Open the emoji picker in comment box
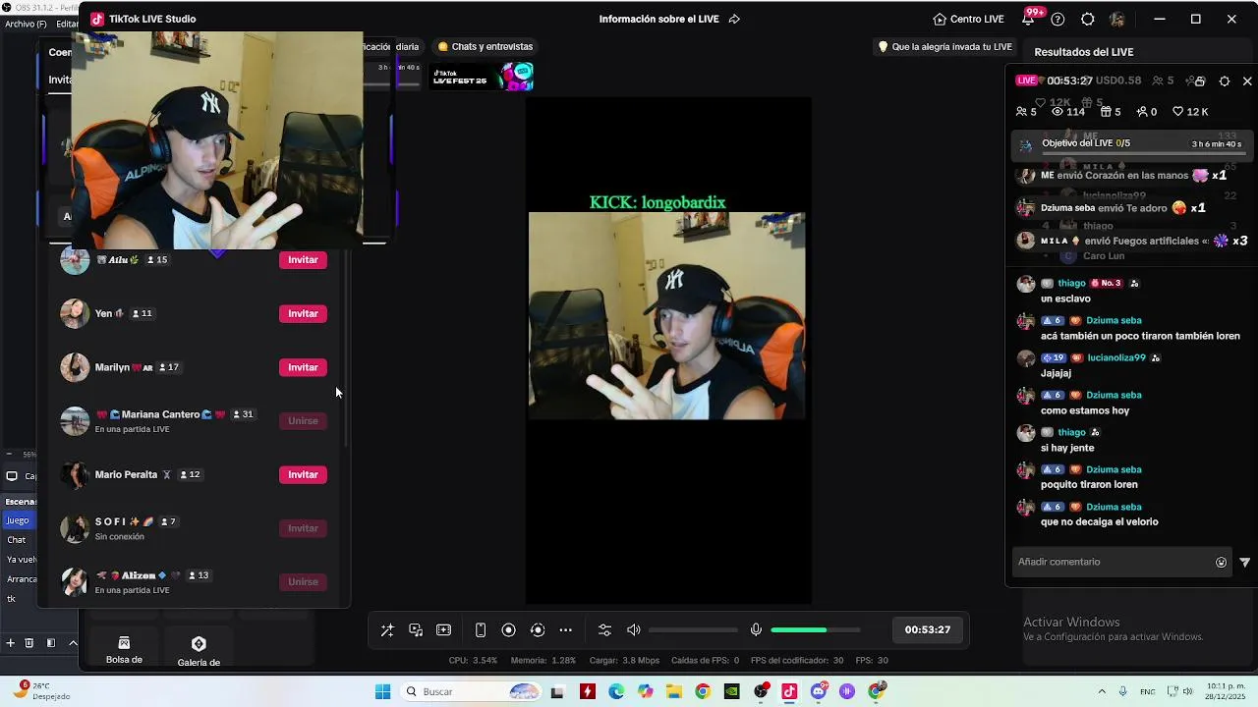This screenshot has width=1258, height=707. click(1222, 563)
